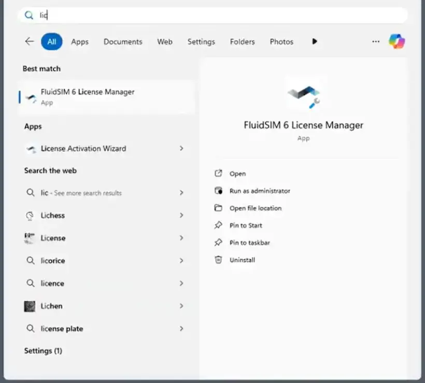Image resolution: width=425 pixels, height=383 pixels.
Task: Click the magnifier icon beside license plate
Action: pyautogui.click(x=31, y=329)
